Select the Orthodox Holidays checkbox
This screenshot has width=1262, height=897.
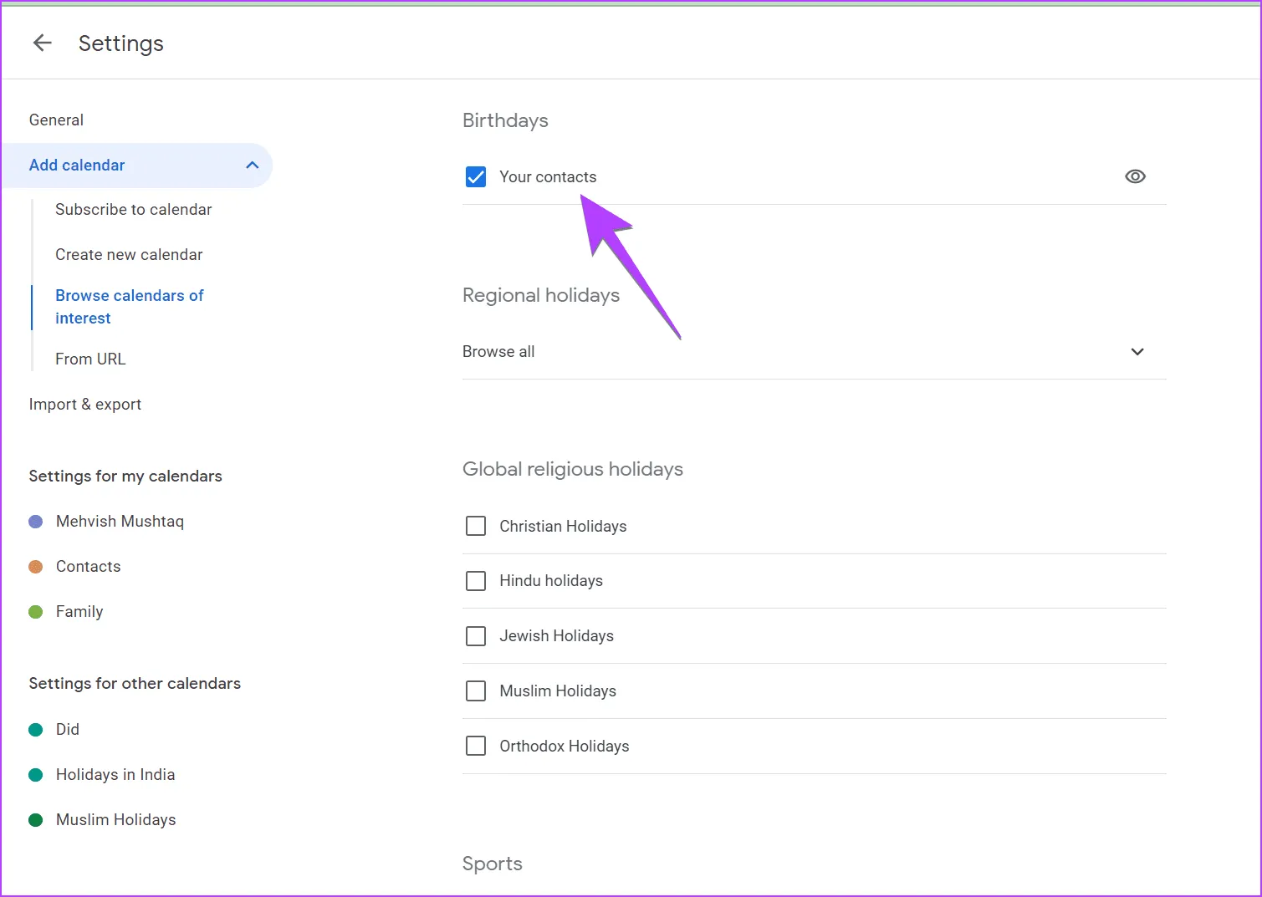click(x=476, y=746)
